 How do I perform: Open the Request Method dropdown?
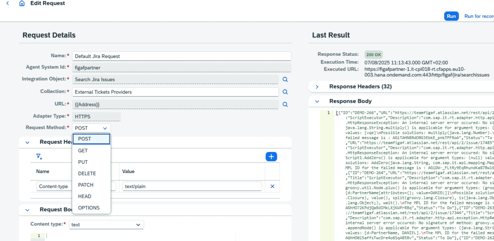tap(91, 128)
